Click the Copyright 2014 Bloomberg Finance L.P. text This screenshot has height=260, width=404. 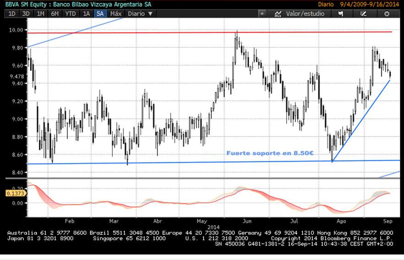[332, 238]
